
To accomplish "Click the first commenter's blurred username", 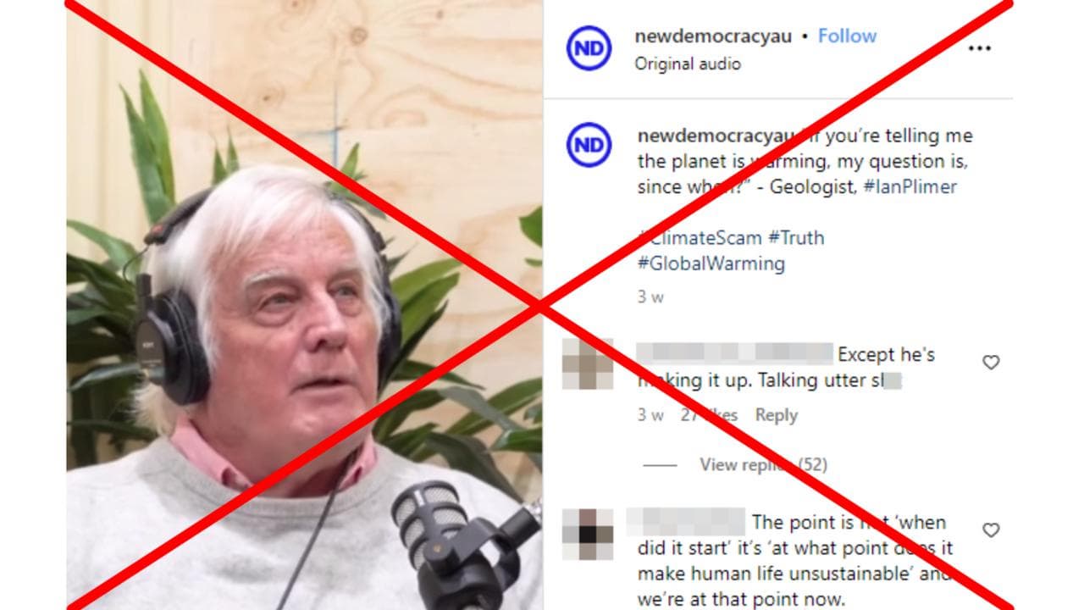I will [735, 354].
